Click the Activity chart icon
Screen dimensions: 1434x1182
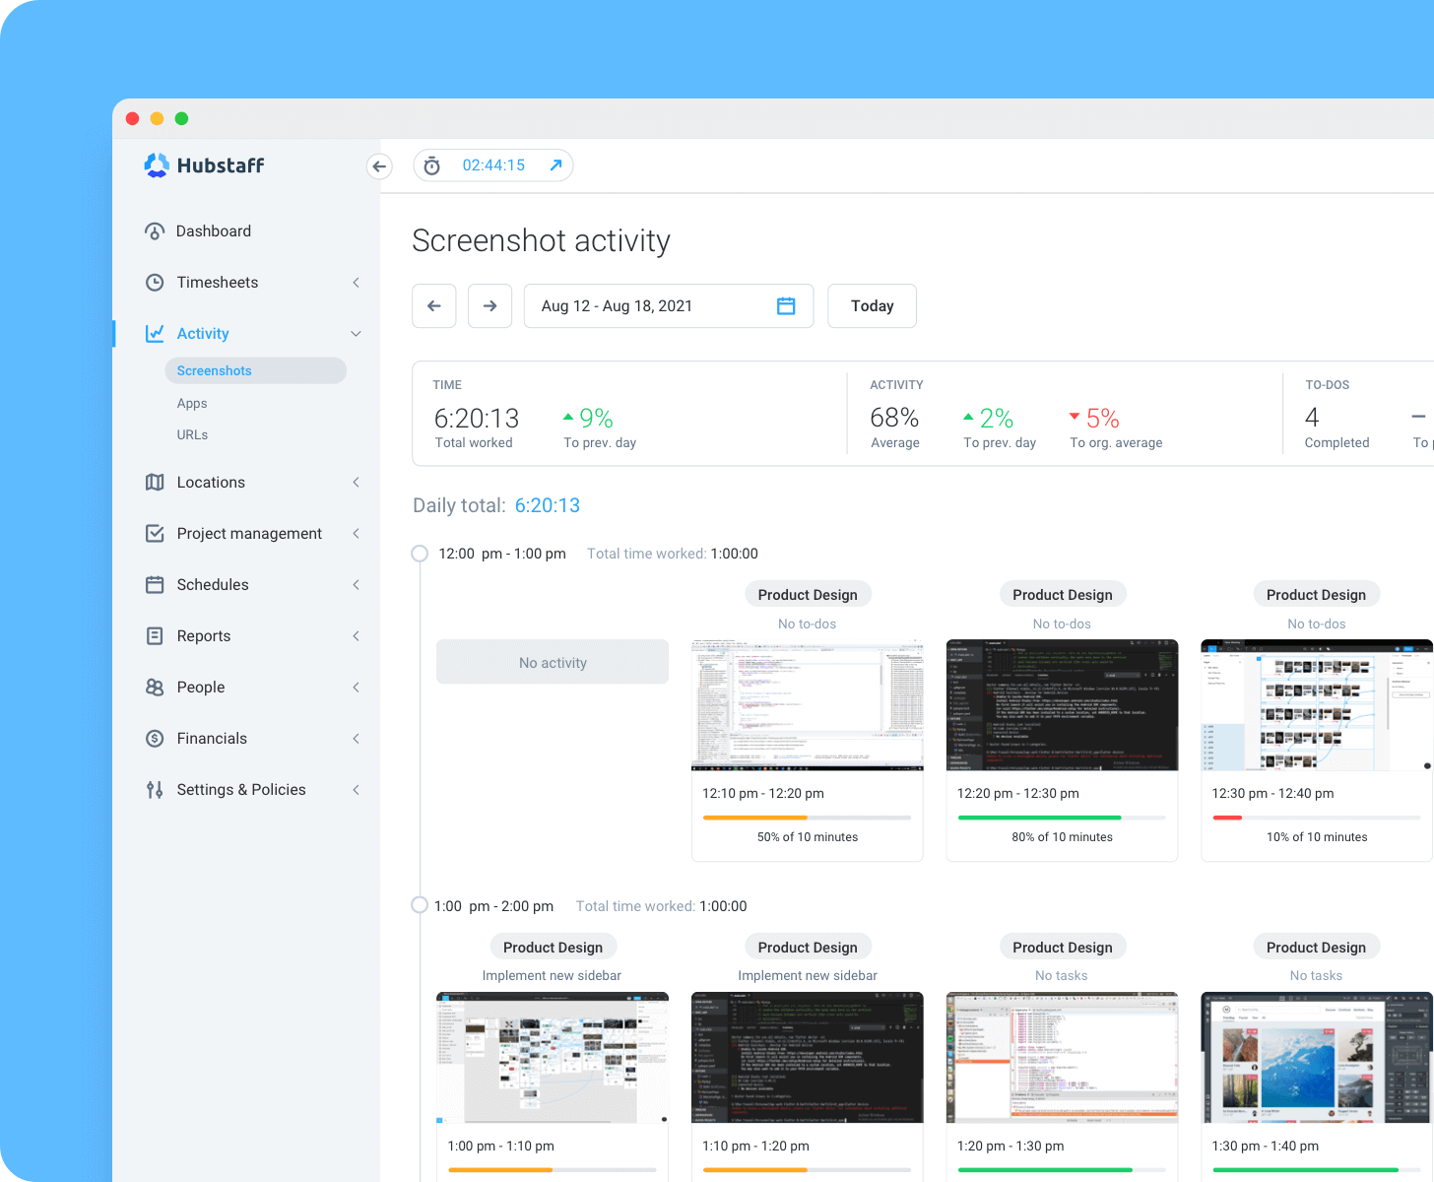[x=155, y=334]
